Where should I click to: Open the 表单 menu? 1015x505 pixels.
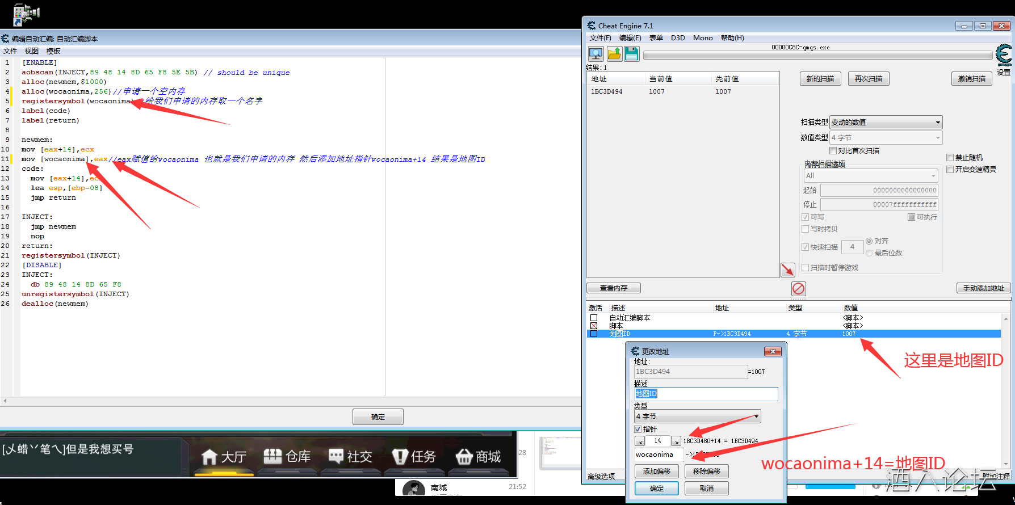coord(656,38)
